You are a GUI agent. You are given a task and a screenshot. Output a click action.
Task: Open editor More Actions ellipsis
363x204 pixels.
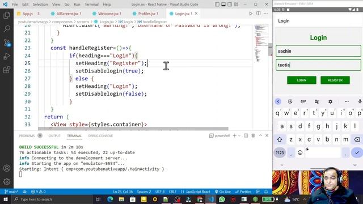(266, 14)
